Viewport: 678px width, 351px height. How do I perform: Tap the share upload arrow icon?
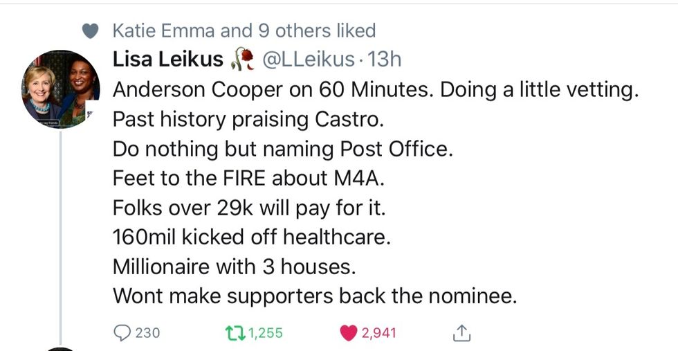(461, 333)
